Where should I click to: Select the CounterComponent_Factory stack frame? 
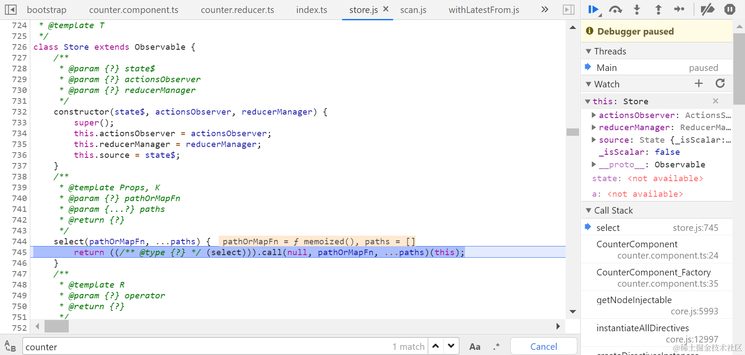pos(656,278)
